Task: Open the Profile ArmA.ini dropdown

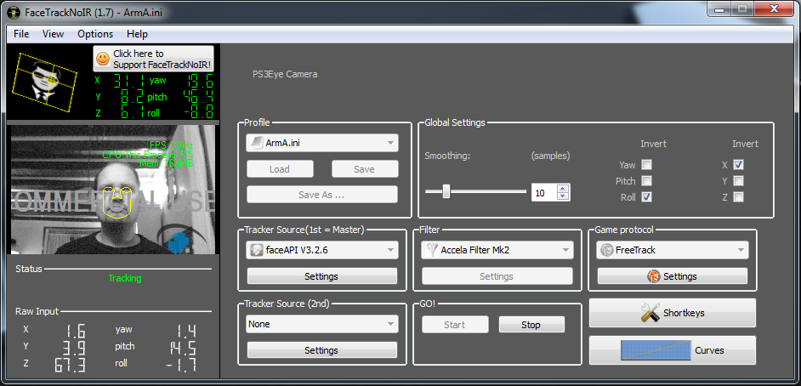Action: (321, 143)
